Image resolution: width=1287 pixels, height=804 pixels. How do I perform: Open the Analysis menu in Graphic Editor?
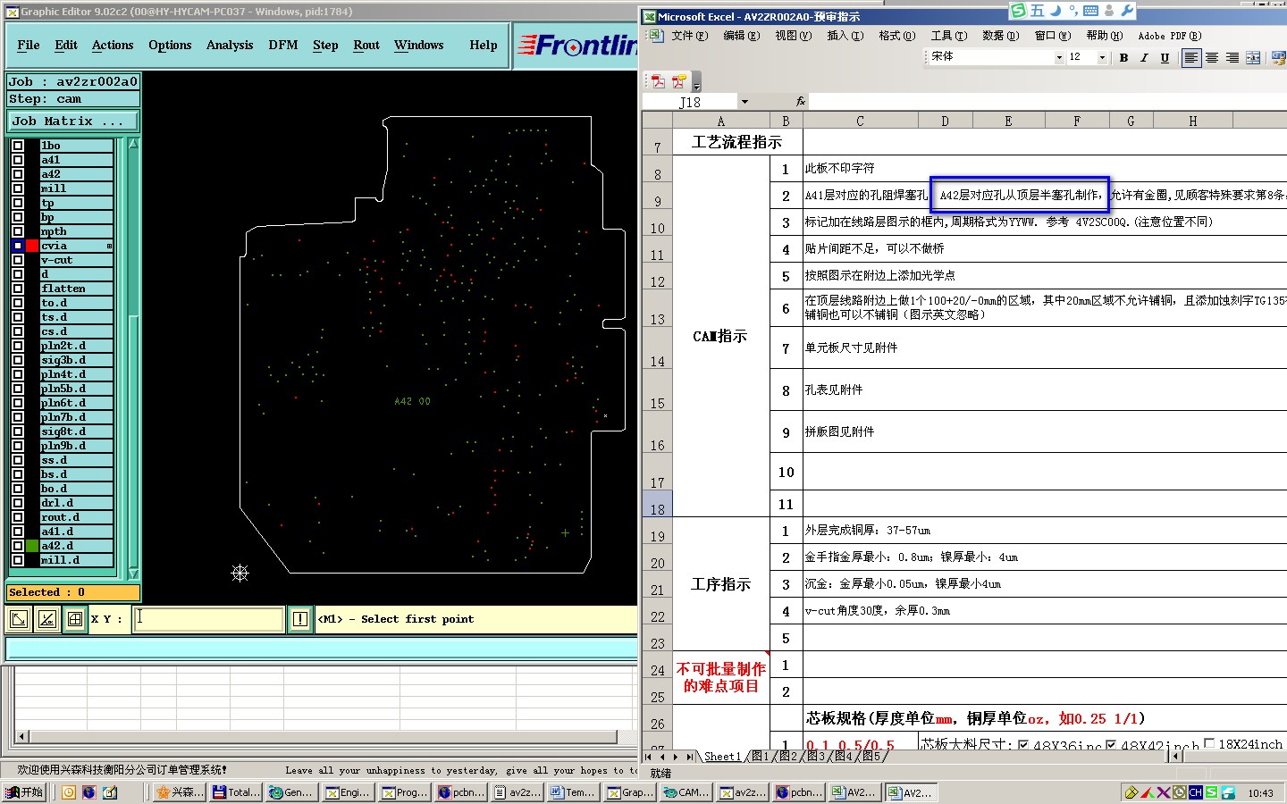(230, 45)
